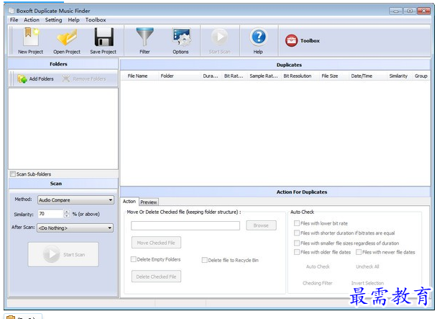Enable the Scan Sub-folders checkbox
This screenshot has width=437, height=319.
[13, 174]
